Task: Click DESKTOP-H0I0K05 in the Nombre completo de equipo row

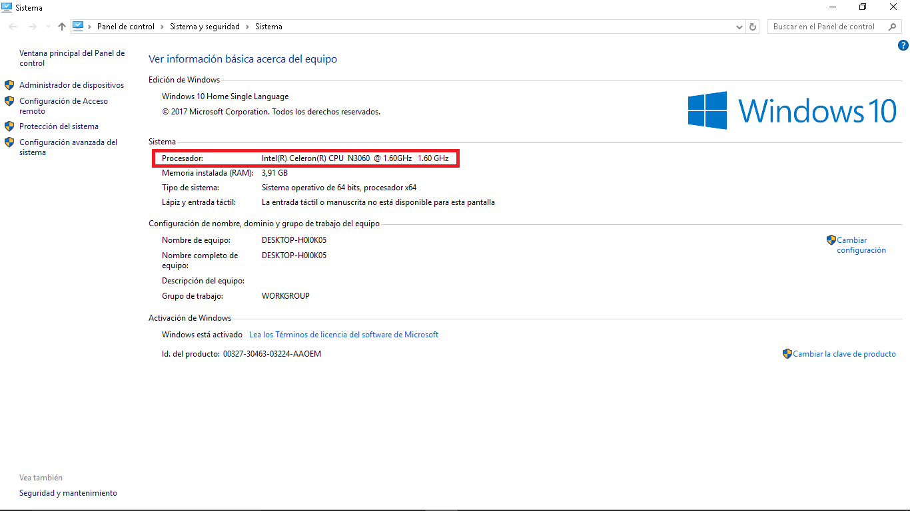Action: (x=294, y=255)
